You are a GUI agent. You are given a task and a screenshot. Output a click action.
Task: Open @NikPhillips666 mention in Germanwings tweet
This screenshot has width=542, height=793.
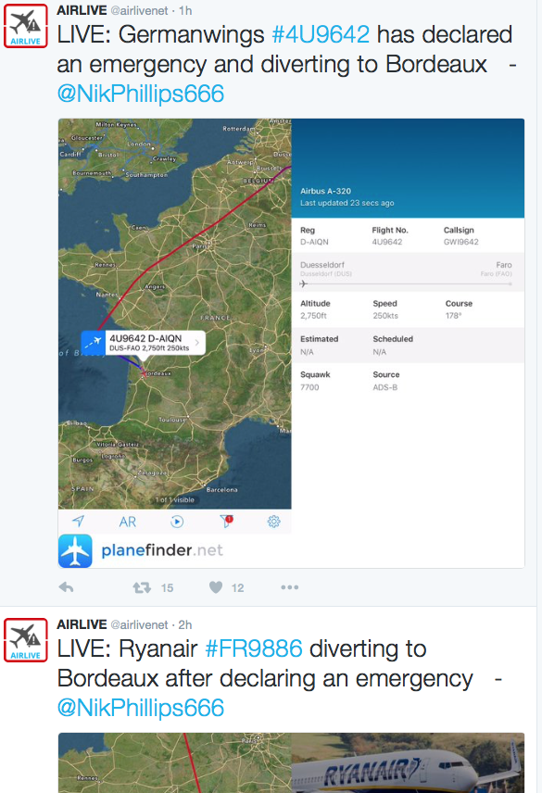tap(141, 94)
